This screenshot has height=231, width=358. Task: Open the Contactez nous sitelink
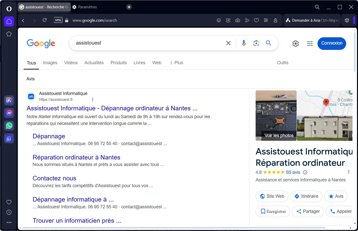pos(54,178)
